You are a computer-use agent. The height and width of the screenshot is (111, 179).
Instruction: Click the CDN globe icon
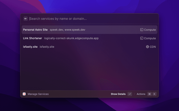pos(147,47)
